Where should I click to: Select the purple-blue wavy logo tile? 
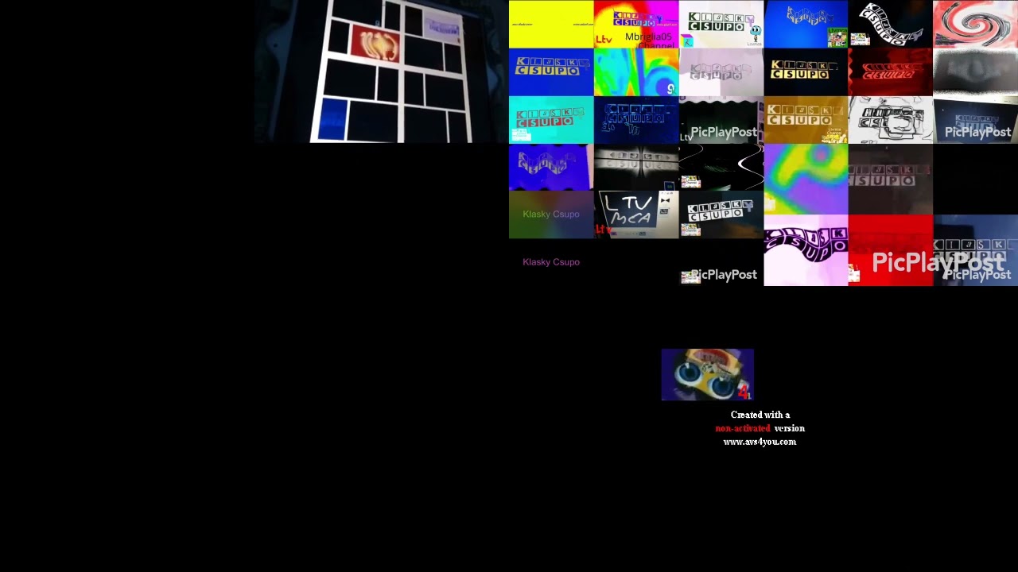[x=551, y=167]
